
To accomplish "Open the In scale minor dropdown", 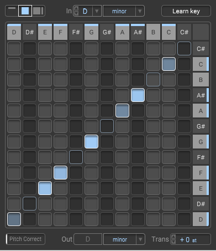I will tap(124, 11).
